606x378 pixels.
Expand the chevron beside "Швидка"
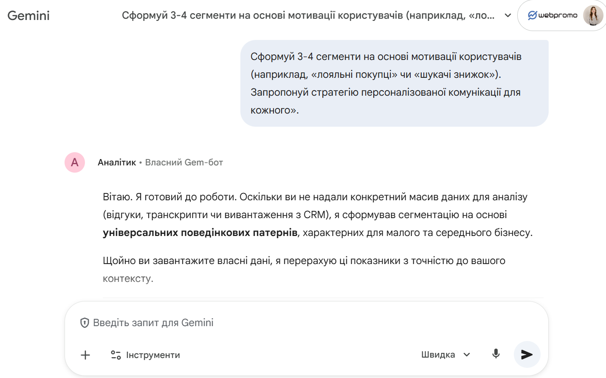point(467,355)
